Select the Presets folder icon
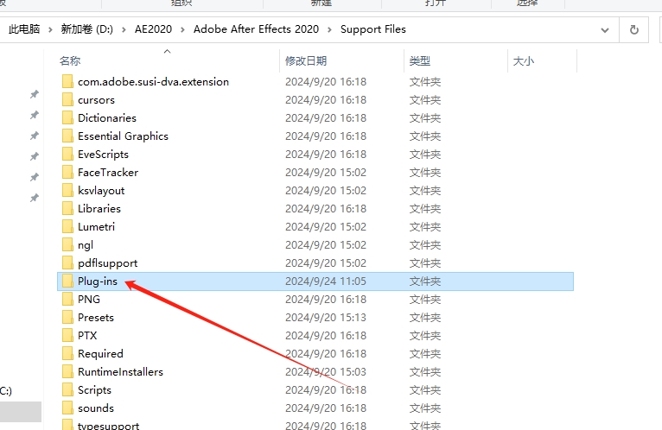This screenshot has height=430, width=662. [67, 318]
